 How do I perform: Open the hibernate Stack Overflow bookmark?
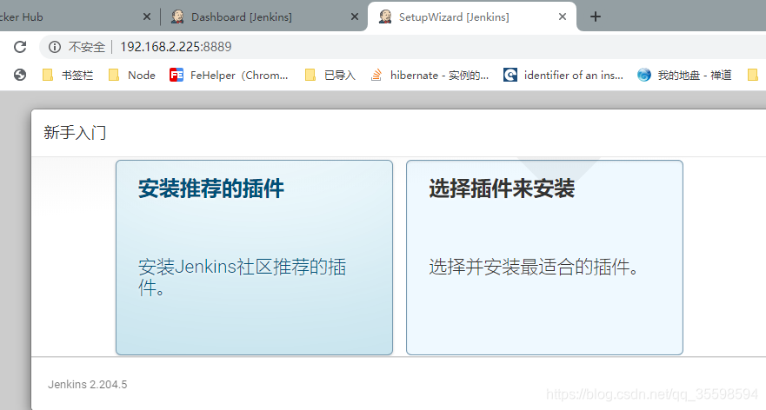pyautogui.click(x=430, y=75)
